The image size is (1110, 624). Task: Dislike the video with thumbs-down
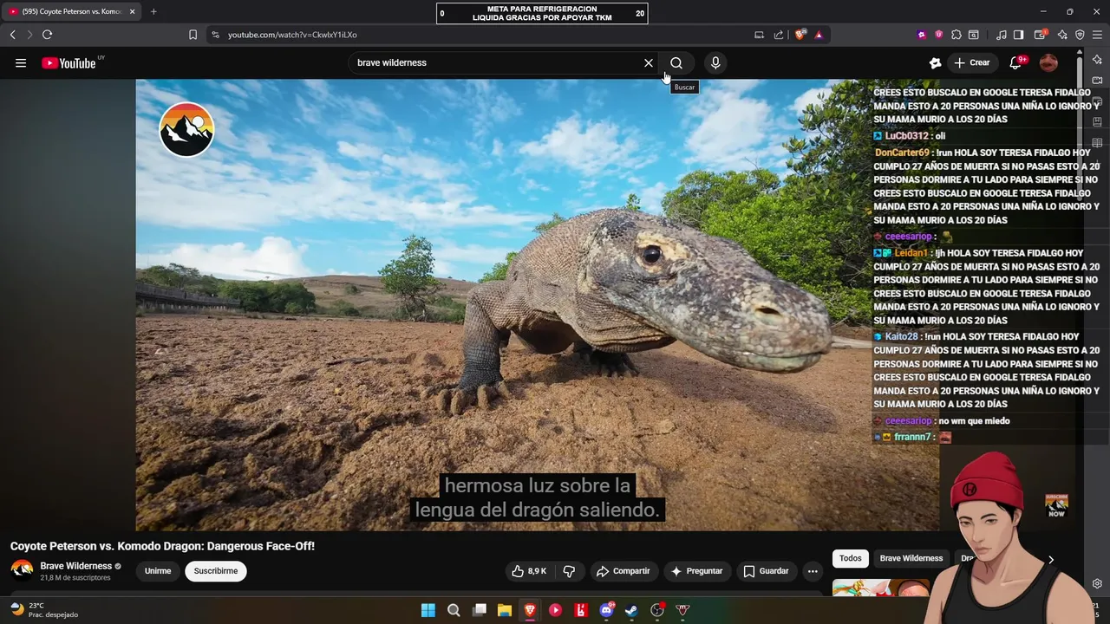(569, 571)
